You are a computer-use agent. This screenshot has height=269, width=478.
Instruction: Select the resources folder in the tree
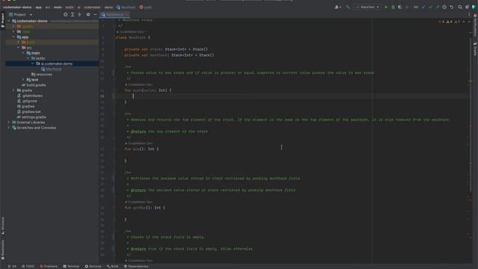click(42, 74)
